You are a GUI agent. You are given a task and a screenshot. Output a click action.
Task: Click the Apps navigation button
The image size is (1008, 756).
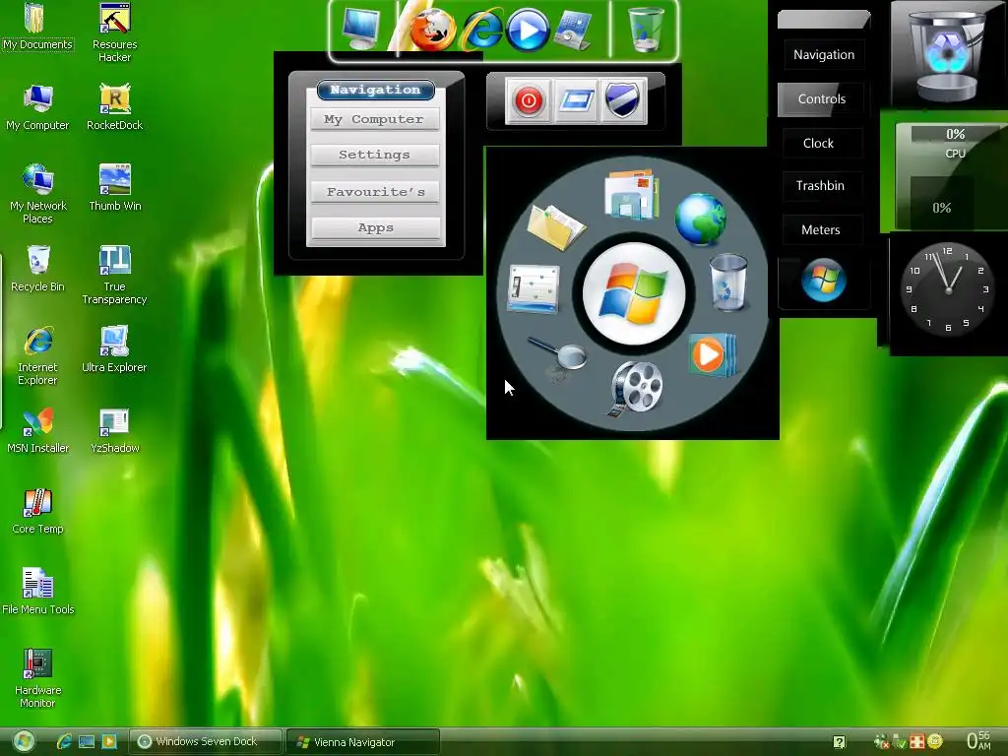[x=376, y=227]
